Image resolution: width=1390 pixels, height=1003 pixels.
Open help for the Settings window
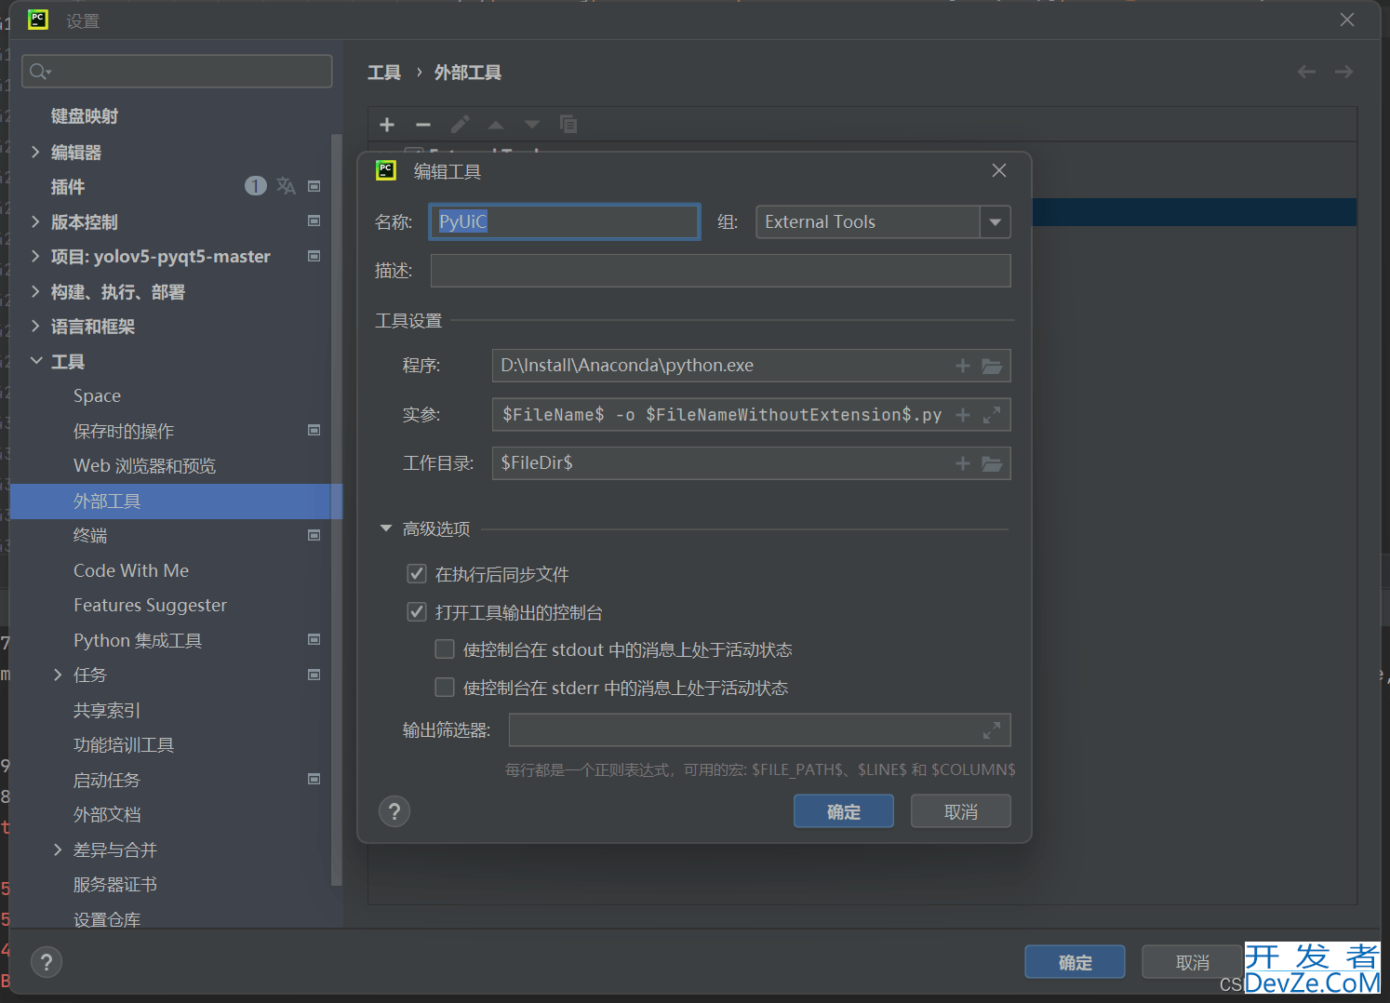(47, 962)
